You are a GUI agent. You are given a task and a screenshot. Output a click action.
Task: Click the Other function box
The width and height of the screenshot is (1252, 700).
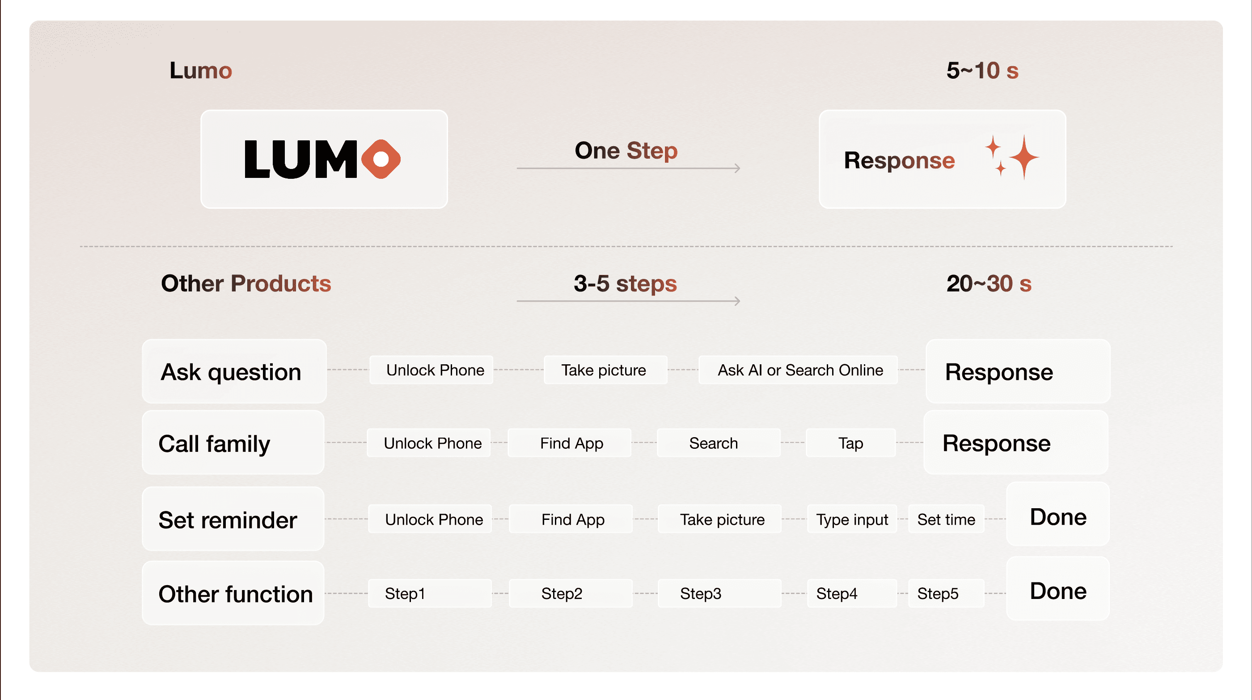(233, 593)
